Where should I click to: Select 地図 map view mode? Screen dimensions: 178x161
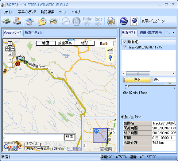(46, 43)
